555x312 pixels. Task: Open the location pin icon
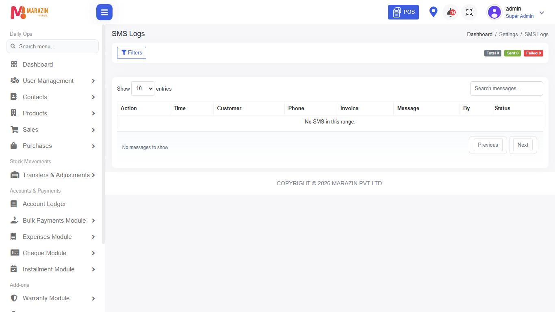[434, 12]
